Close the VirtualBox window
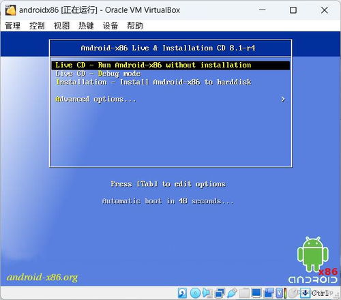The image size is (341, 300). pyautogui.click(x=325, y=10)
